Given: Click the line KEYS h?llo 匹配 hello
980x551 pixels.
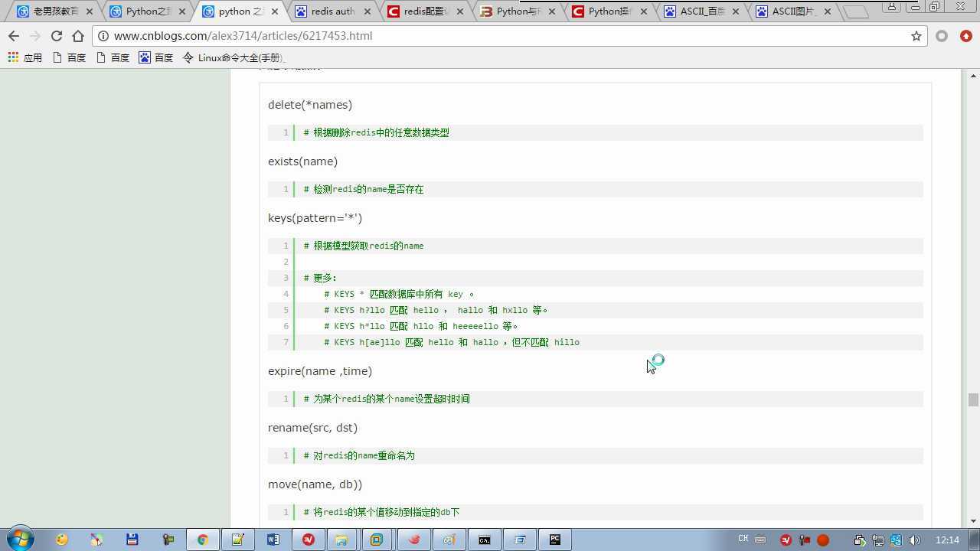Looking at the screenshot, I should pos(436,310).
